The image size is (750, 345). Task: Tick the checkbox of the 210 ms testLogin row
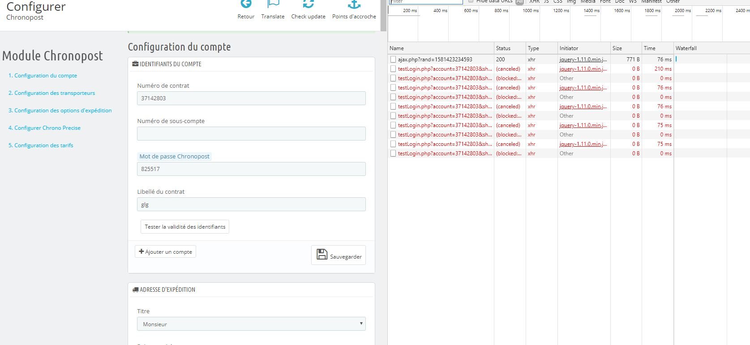pyautogui.click(x=393, y=68)
